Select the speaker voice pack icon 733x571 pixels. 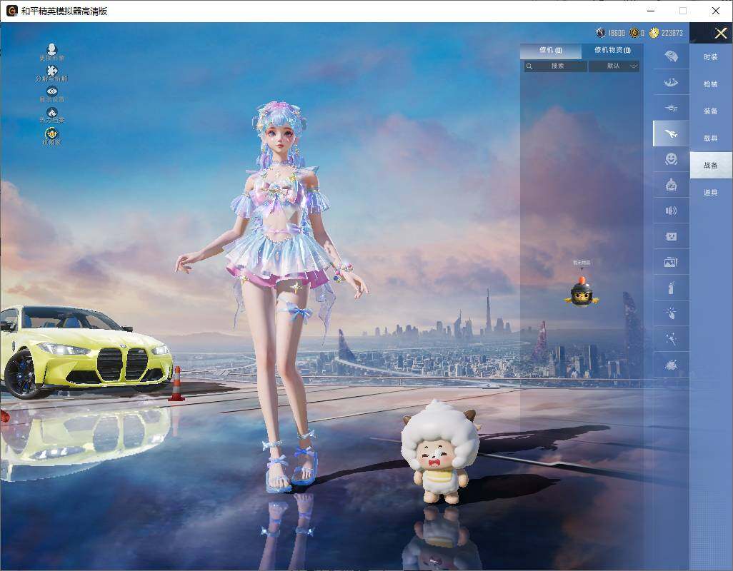pos(672,211)
